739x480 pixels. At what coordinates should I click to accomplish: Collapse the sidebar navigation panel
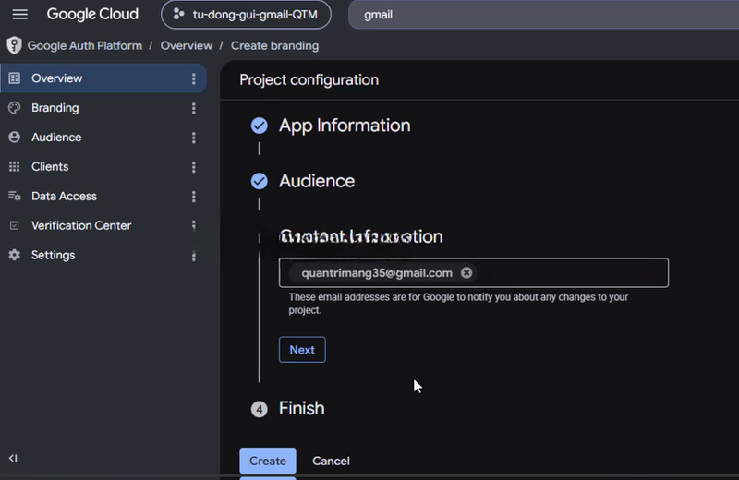pyautogui.click(x=13, y=458)
